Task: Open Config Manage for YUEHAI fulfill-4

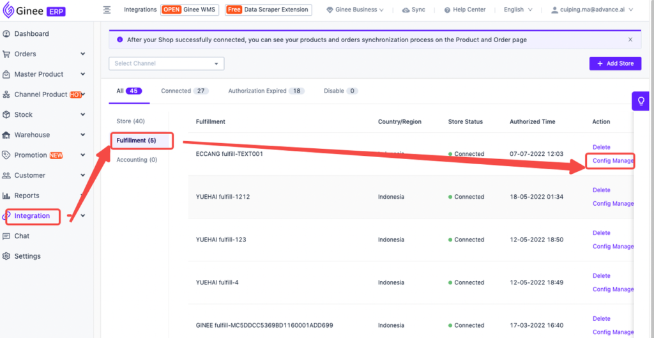Action: pyautogui.click(x=613, y=289)
